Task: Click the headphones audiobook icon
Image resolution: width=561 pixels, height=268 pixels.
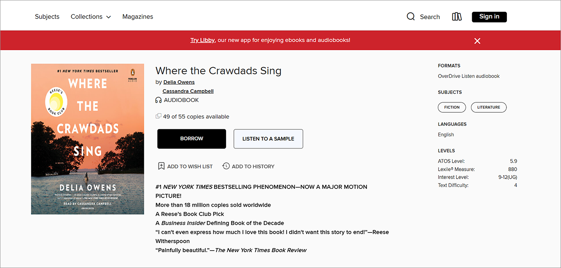Action: [158, 100]
